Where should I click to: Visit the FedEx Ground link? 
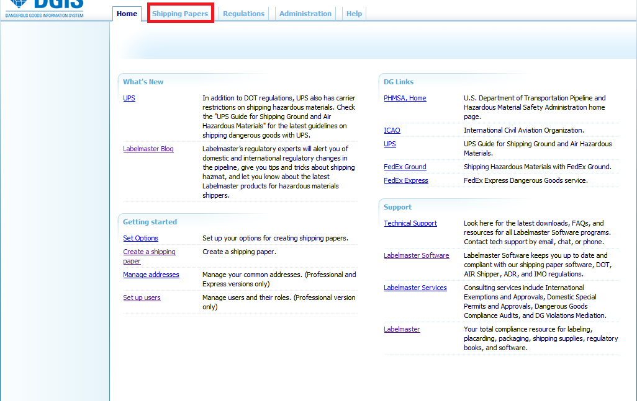pos(405,167)
